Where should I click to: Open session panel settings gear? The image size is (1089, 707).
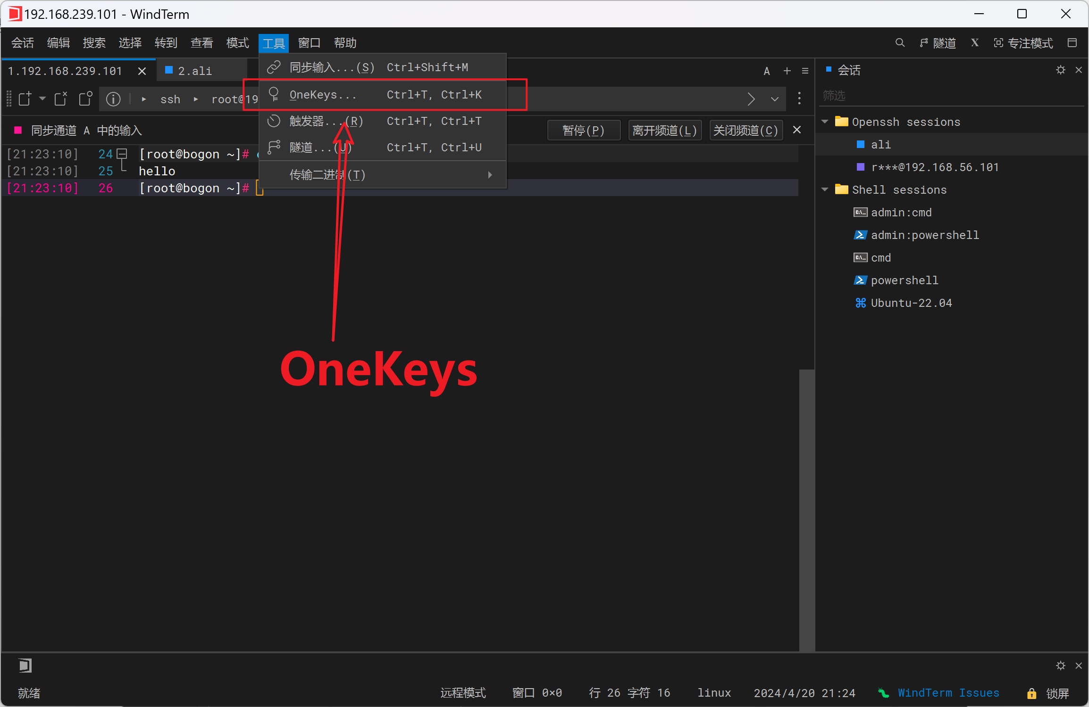click(1060, 70)
